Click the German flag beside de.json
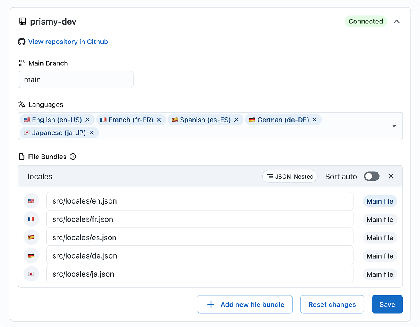The image size is (420, 327). [x=31, y=255]
